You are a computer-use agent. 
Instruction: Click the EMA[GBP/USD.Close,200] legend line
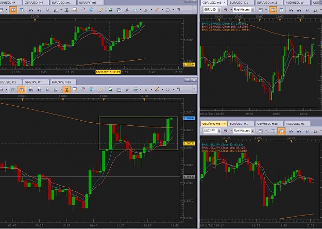226,30
